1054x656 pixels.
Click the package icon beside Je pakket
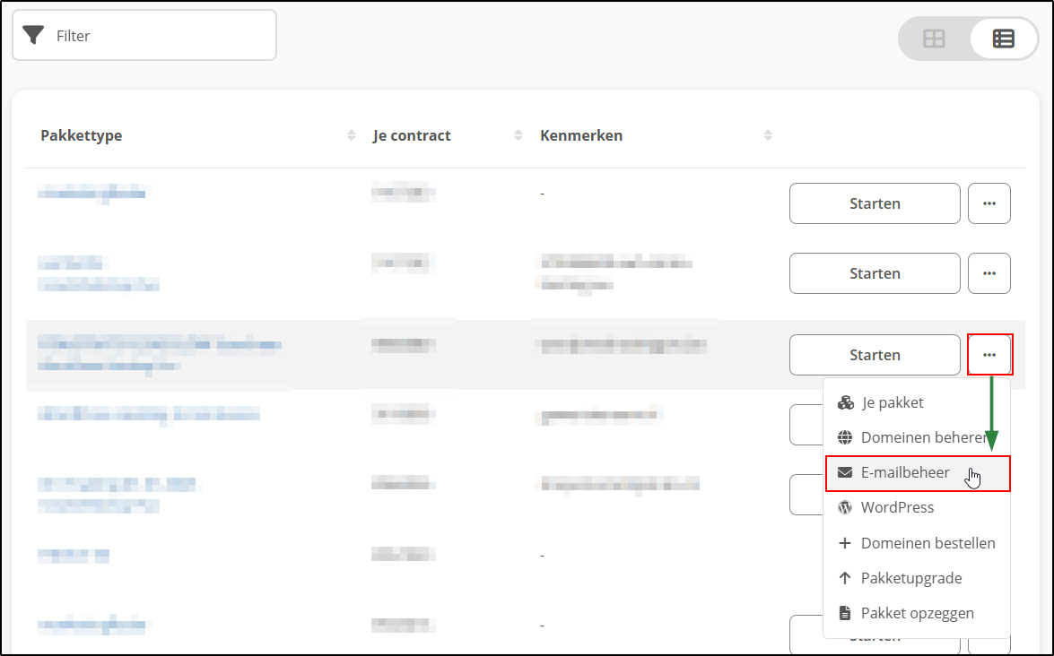point(844,401)
